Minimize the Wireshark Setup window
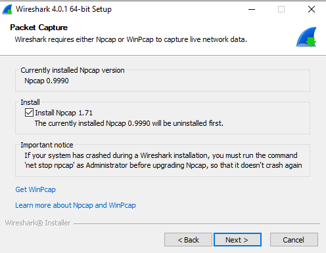 coord(252,9)
